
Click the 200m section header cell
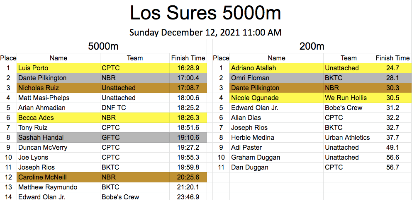(312, 46)
